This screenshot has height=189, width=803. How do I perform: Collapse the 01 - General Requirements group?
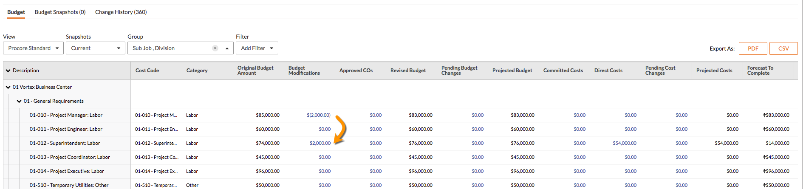[x=19, y=101]
